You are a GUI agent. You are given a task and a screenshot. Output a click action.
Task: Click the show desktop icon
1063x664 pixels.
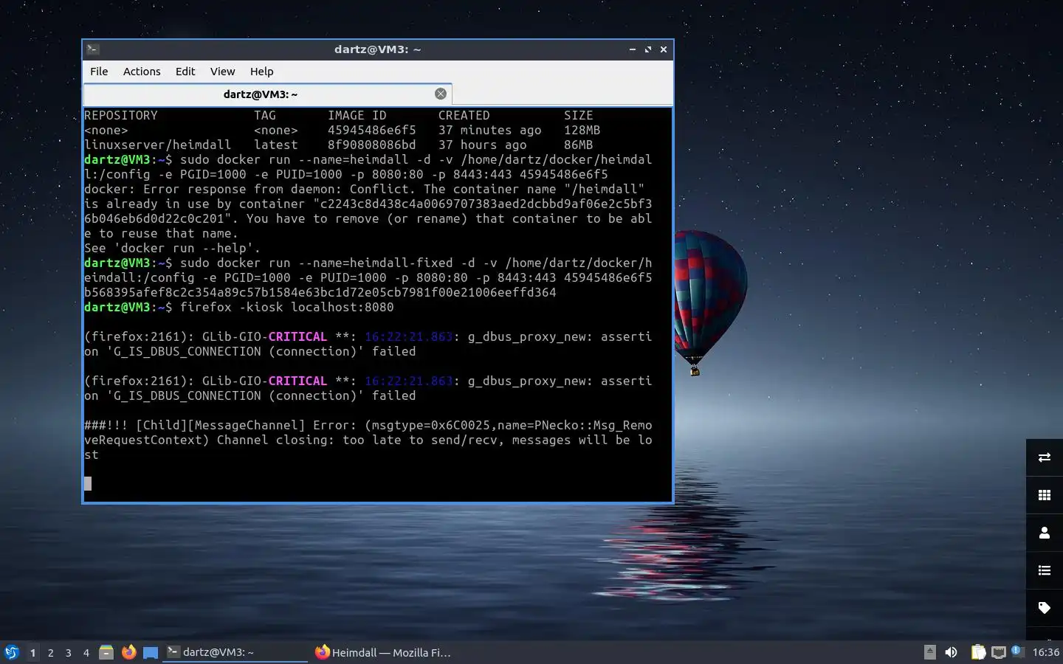point(151,652)
